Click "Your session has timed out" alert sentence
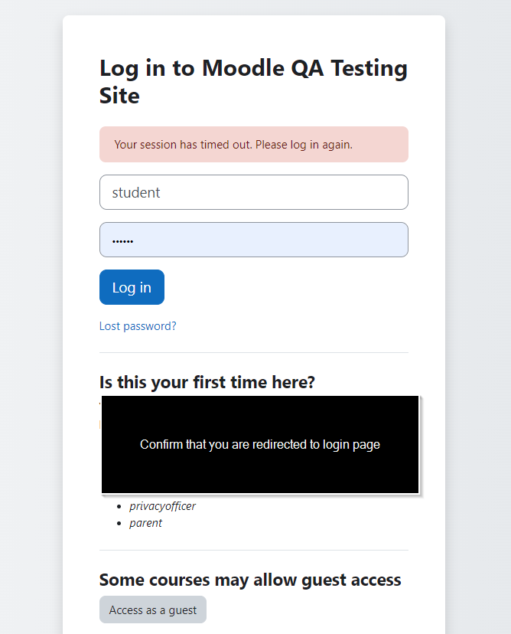 (x=183, y=145)
